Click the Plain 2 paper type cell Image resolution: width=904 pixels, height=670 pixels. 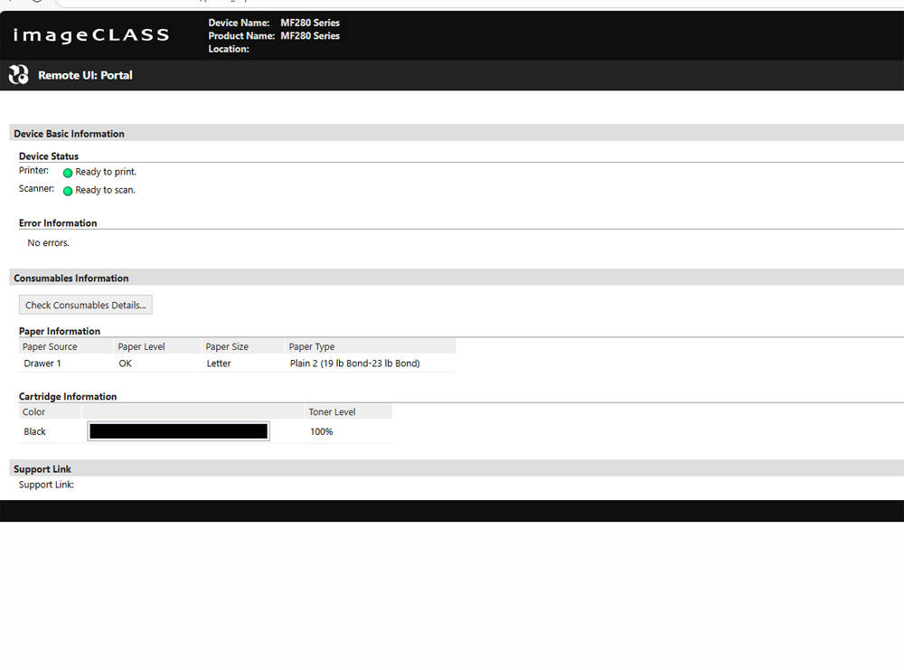pos(354,363)
